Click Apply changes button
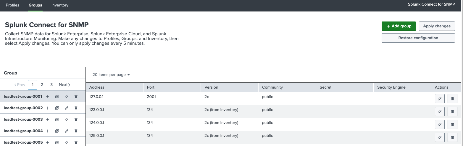 [x=437, y=26]
